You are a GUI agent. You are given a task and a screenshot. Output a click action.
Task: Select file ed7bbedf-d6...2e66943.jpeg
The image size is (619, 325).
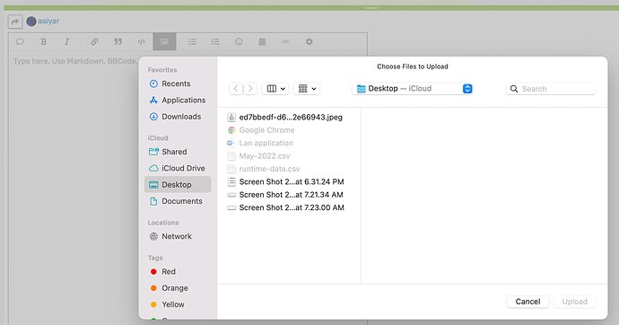(289, 118)
